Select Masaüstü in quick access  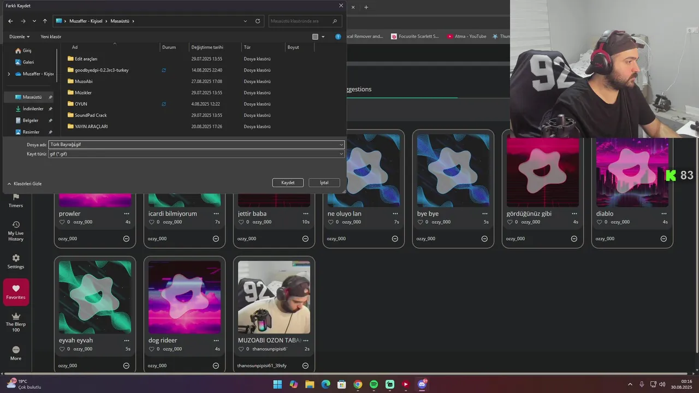click(32, 97)
